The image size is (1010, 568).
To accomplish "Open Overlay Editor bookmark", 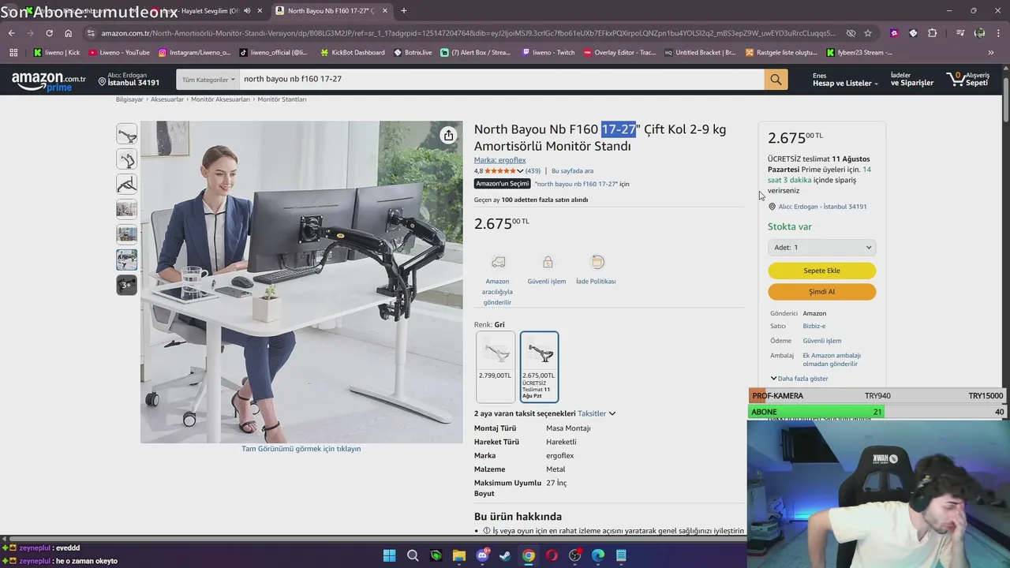I will coord(619,53).
